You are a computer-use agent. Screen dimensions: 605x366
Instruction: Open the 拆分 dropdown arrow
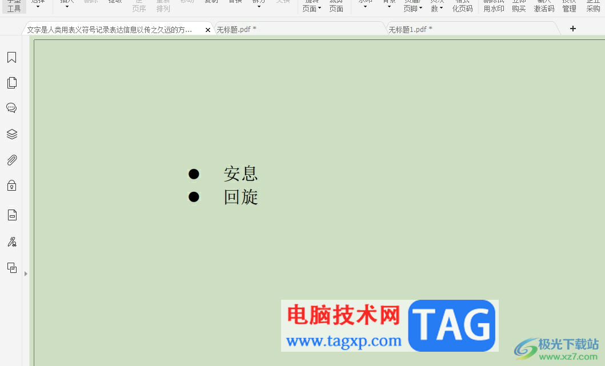(259, 6)
